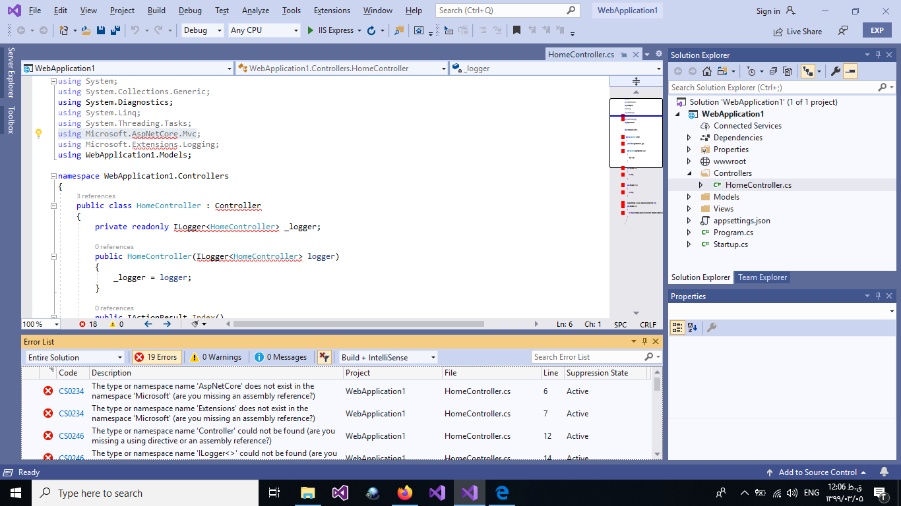Image resolution: width=901 pixels, height=506 pixels.
Task: Open the Any CPU platform dropdown
Action: [x=264, y=30]
